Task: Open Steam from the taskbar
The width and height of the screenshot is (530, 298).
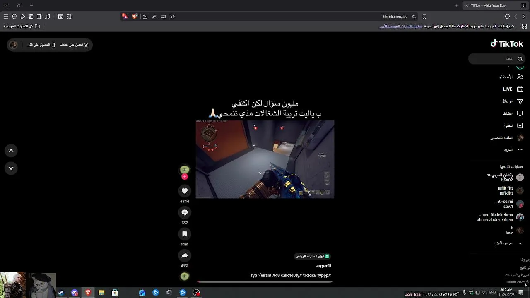Action: click(61, 293)
